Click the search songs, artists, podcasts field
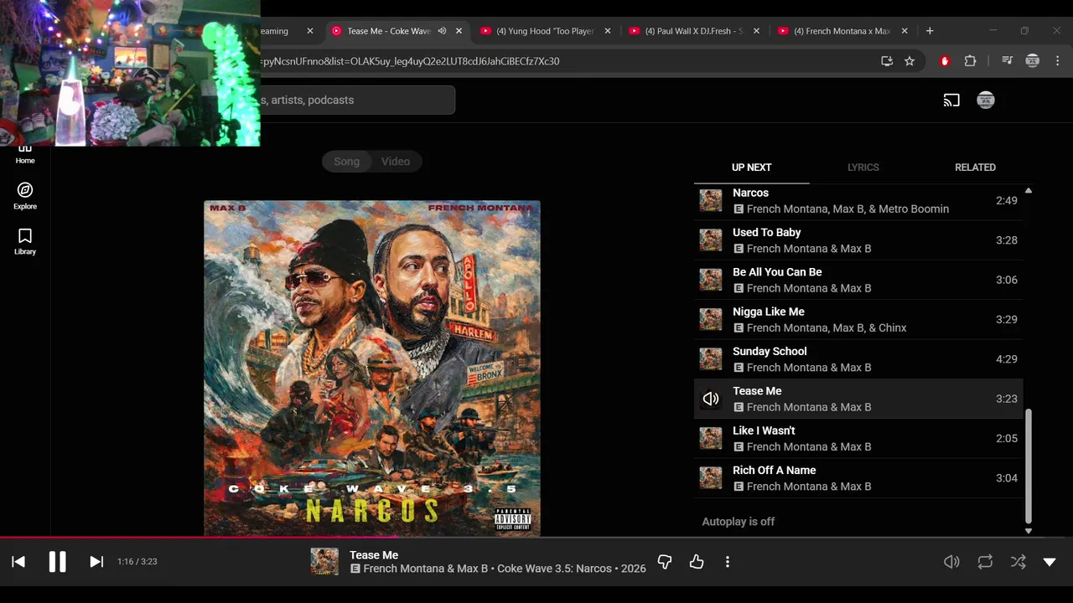The height and width of the screenshot is (603, 1073). [358, 100]
